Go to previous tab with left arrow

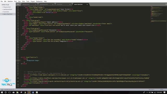[17, 4]
